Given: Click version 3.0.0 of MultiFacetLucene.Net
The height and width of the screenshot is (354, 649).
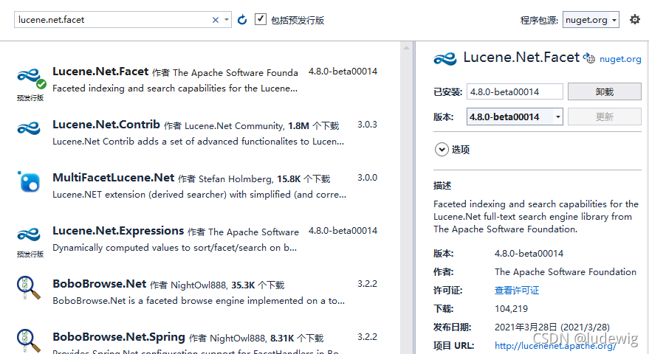Looking at the screenshot, I should tap(367, 178).
